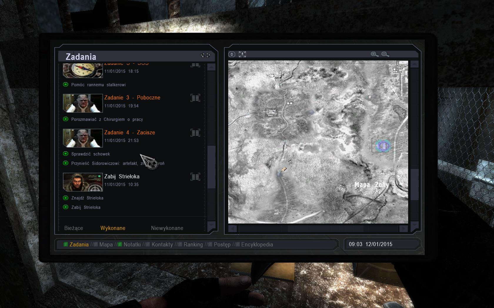Click the global map toggle icon above the map
The height and width of the screenshot is (308, 494).
tap(232, 54)
